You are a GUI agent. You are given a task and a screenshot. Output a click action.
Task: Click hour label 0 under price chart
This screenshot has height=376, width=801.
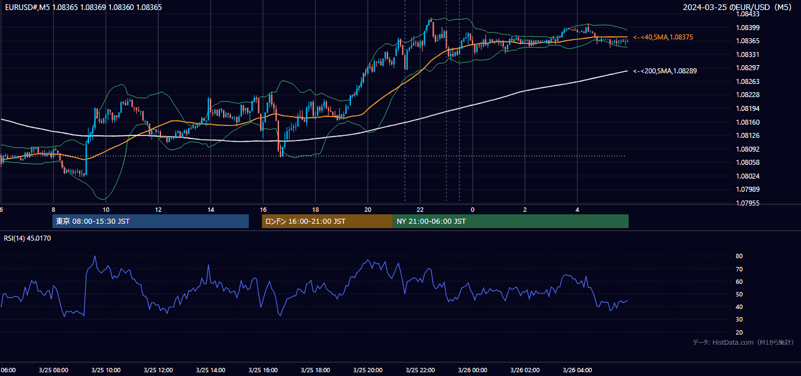[473, 210]
